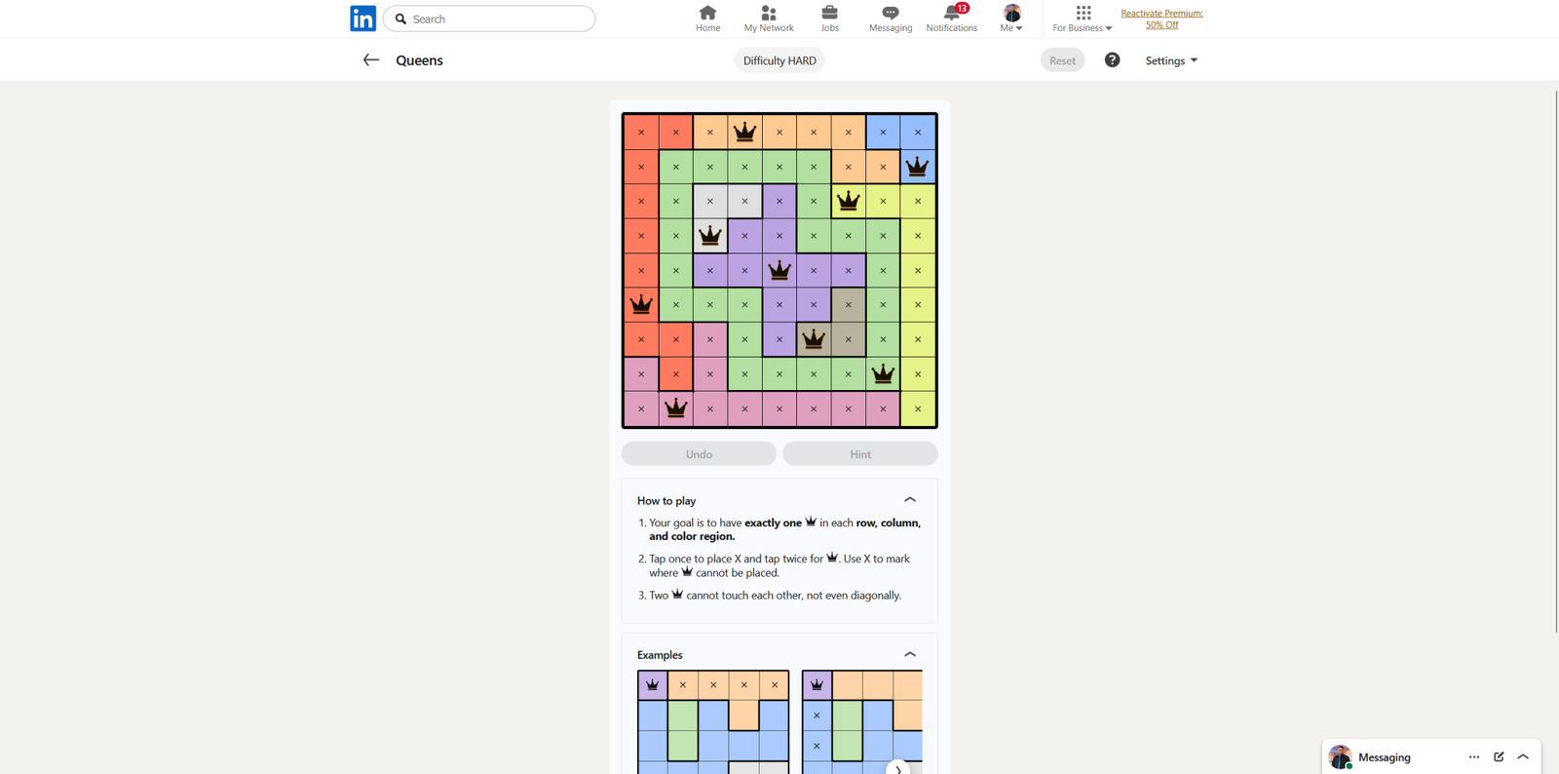The height and width of the screenshot is (774, 1559).
Task: Toggle the queen in the top row
Action: [x=745, y=132]
